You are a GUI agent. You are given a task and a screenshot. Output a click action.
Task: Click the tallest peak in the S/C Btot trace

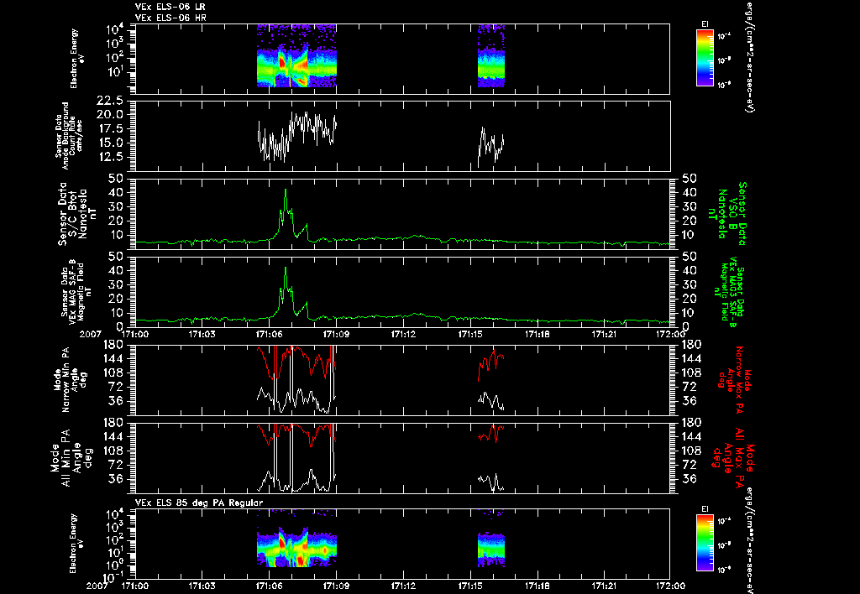click(286, 190)
